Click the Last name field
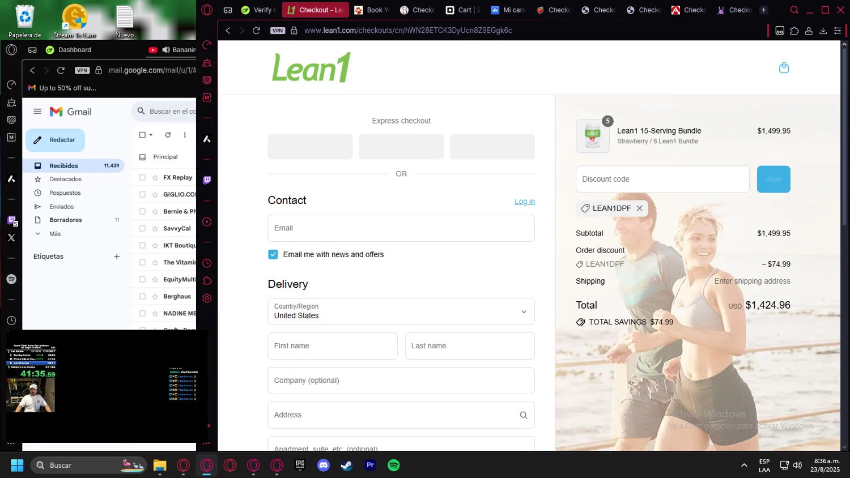 click(x=470, y=346)
